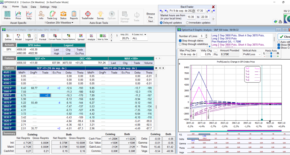
Task: Expand the BackTrader panel chevron
Action: pos(213,19)
